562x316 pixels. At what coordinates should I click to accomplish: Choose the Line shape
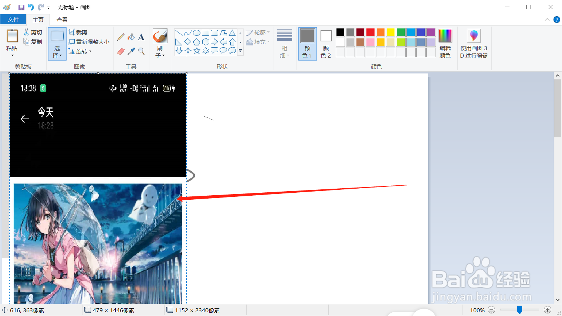pos(179,33)
